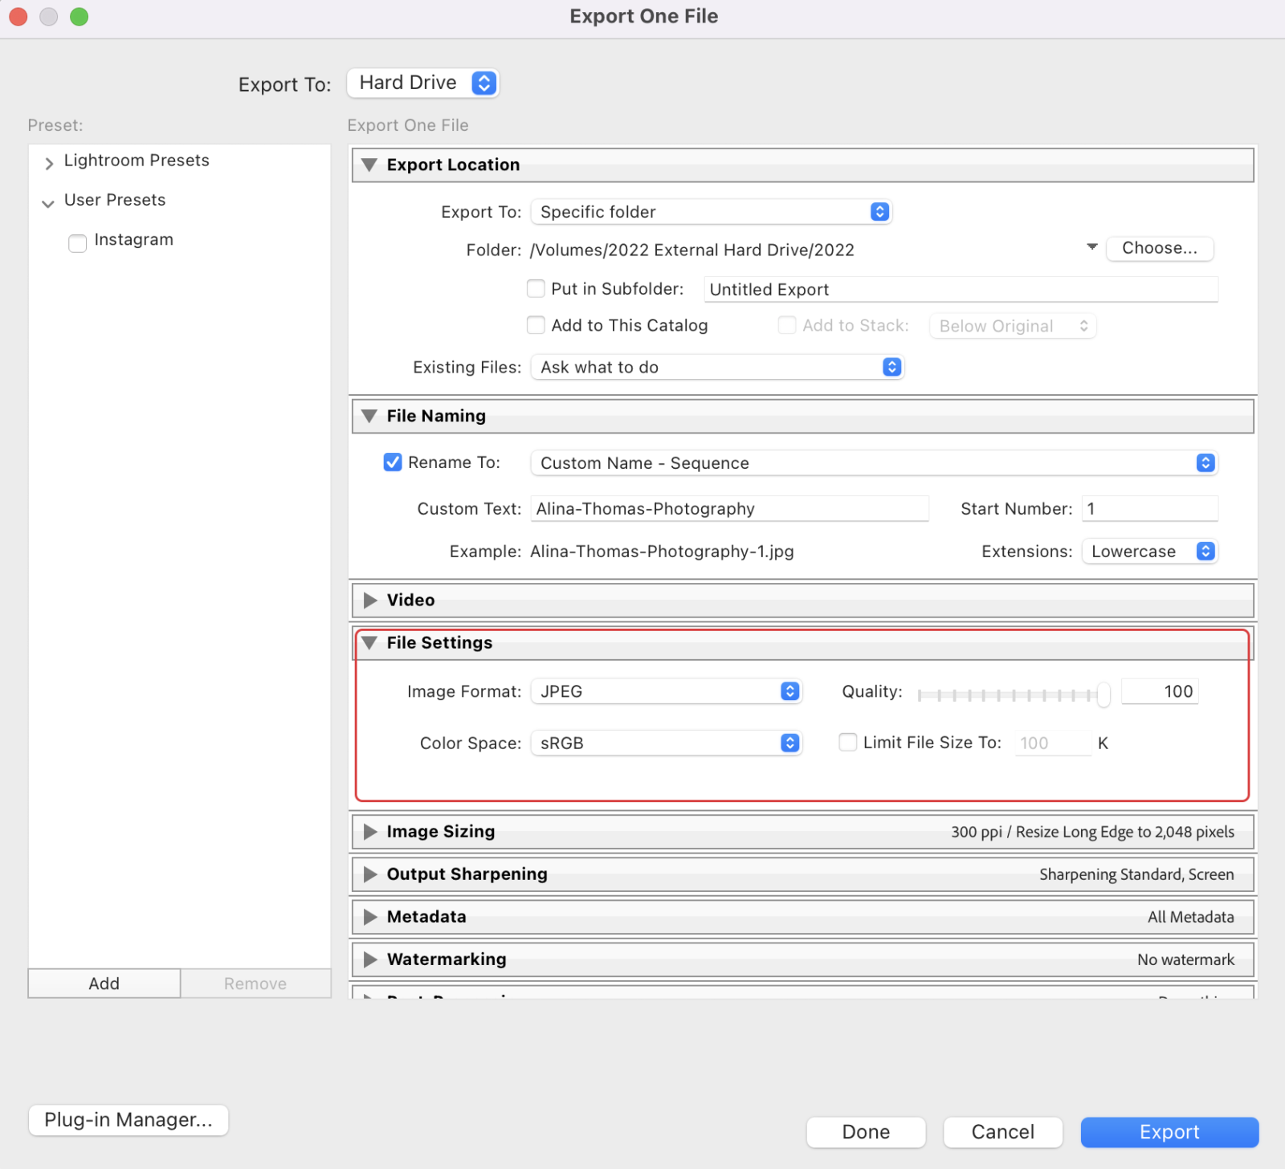
Task: Open the Color Space sRGB dropdown
Action: coord(789,743)
